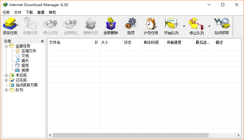Screen dimensions: 244x140
Task: Sort by the 传输速度 column header
Action: coord(179,42)
